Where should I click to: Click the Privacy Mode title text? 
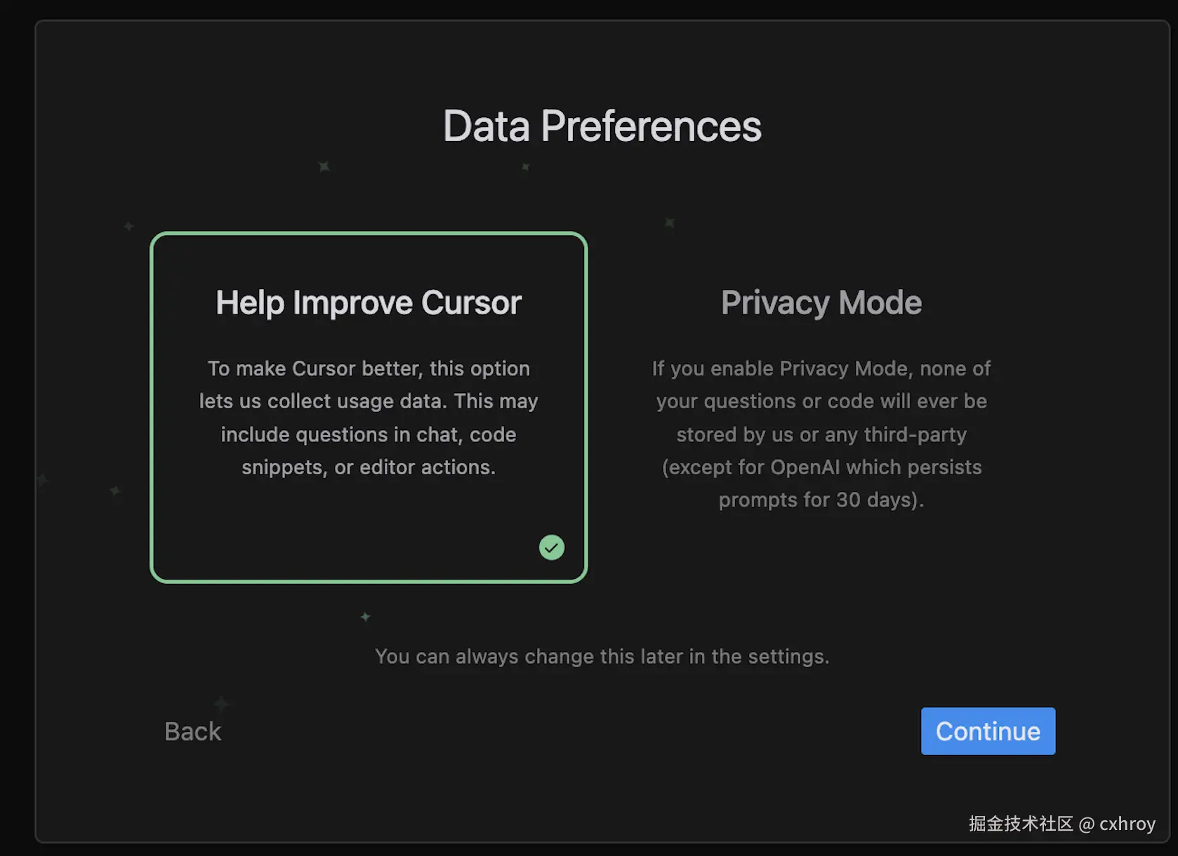pyautogui.click(x=821, y=303)
